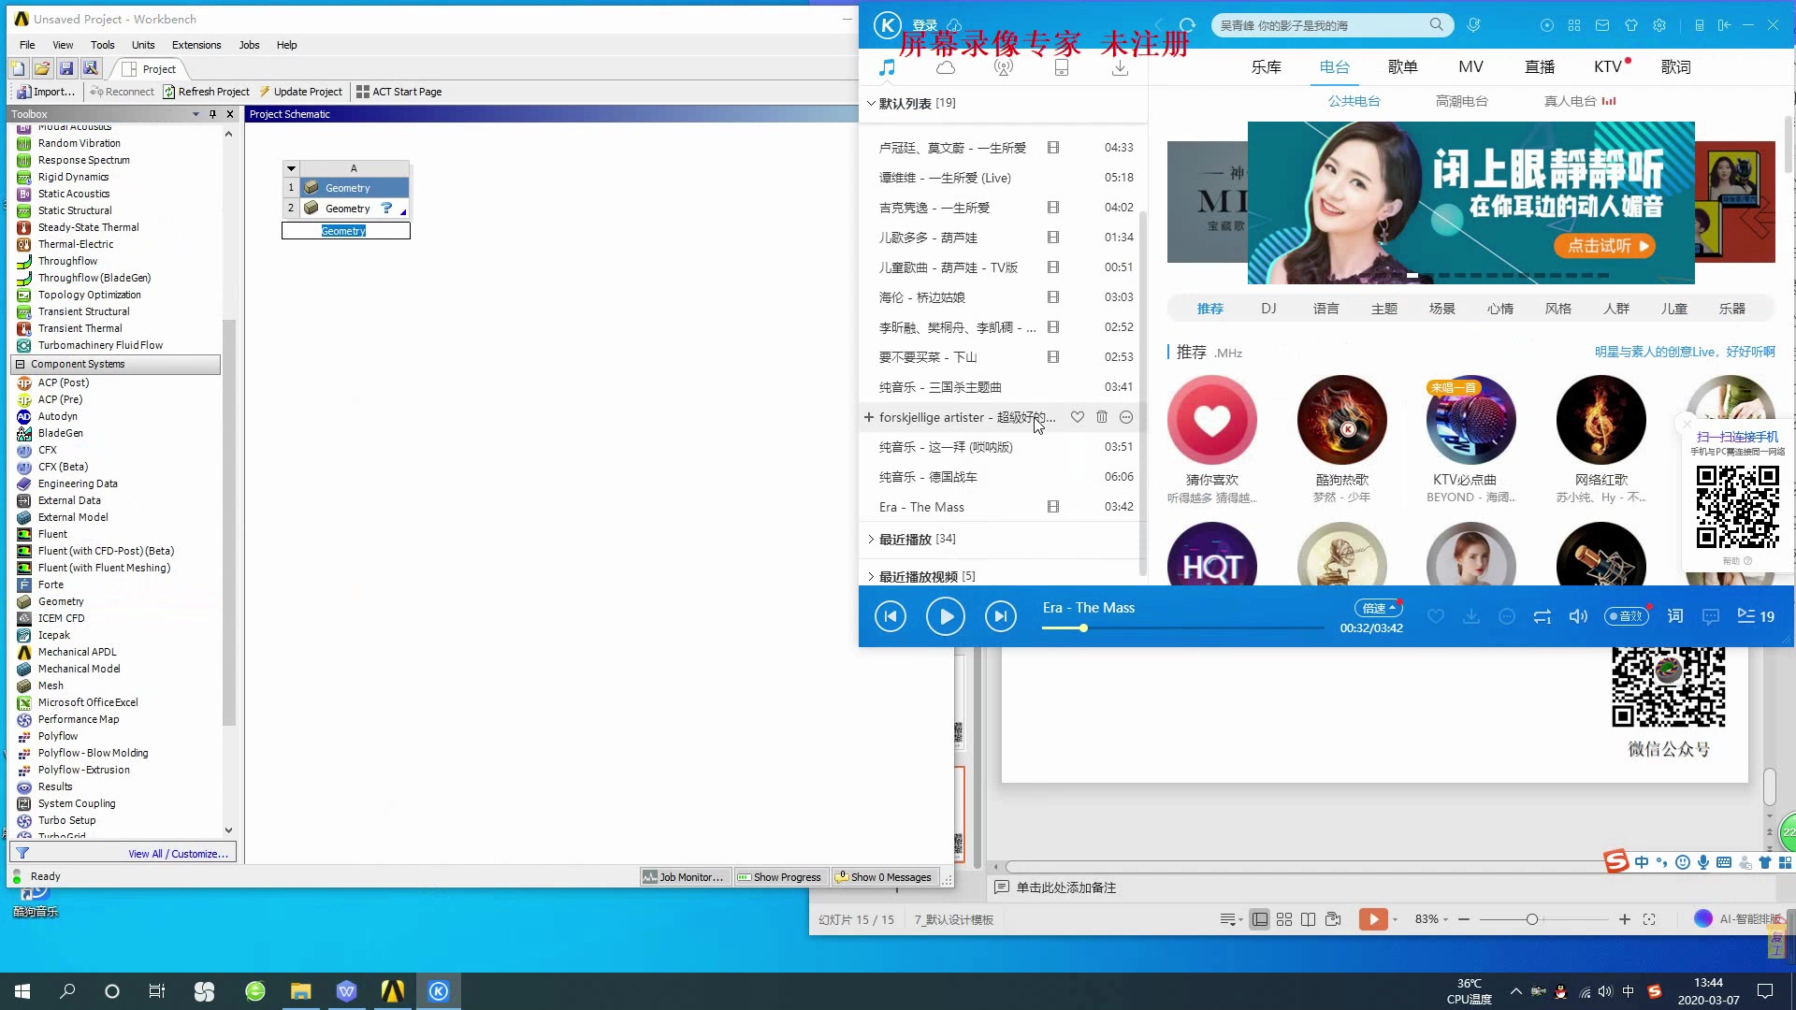Expand the 最近播放视频 list
1796x1010 pixels.
(x=871, y=576)
